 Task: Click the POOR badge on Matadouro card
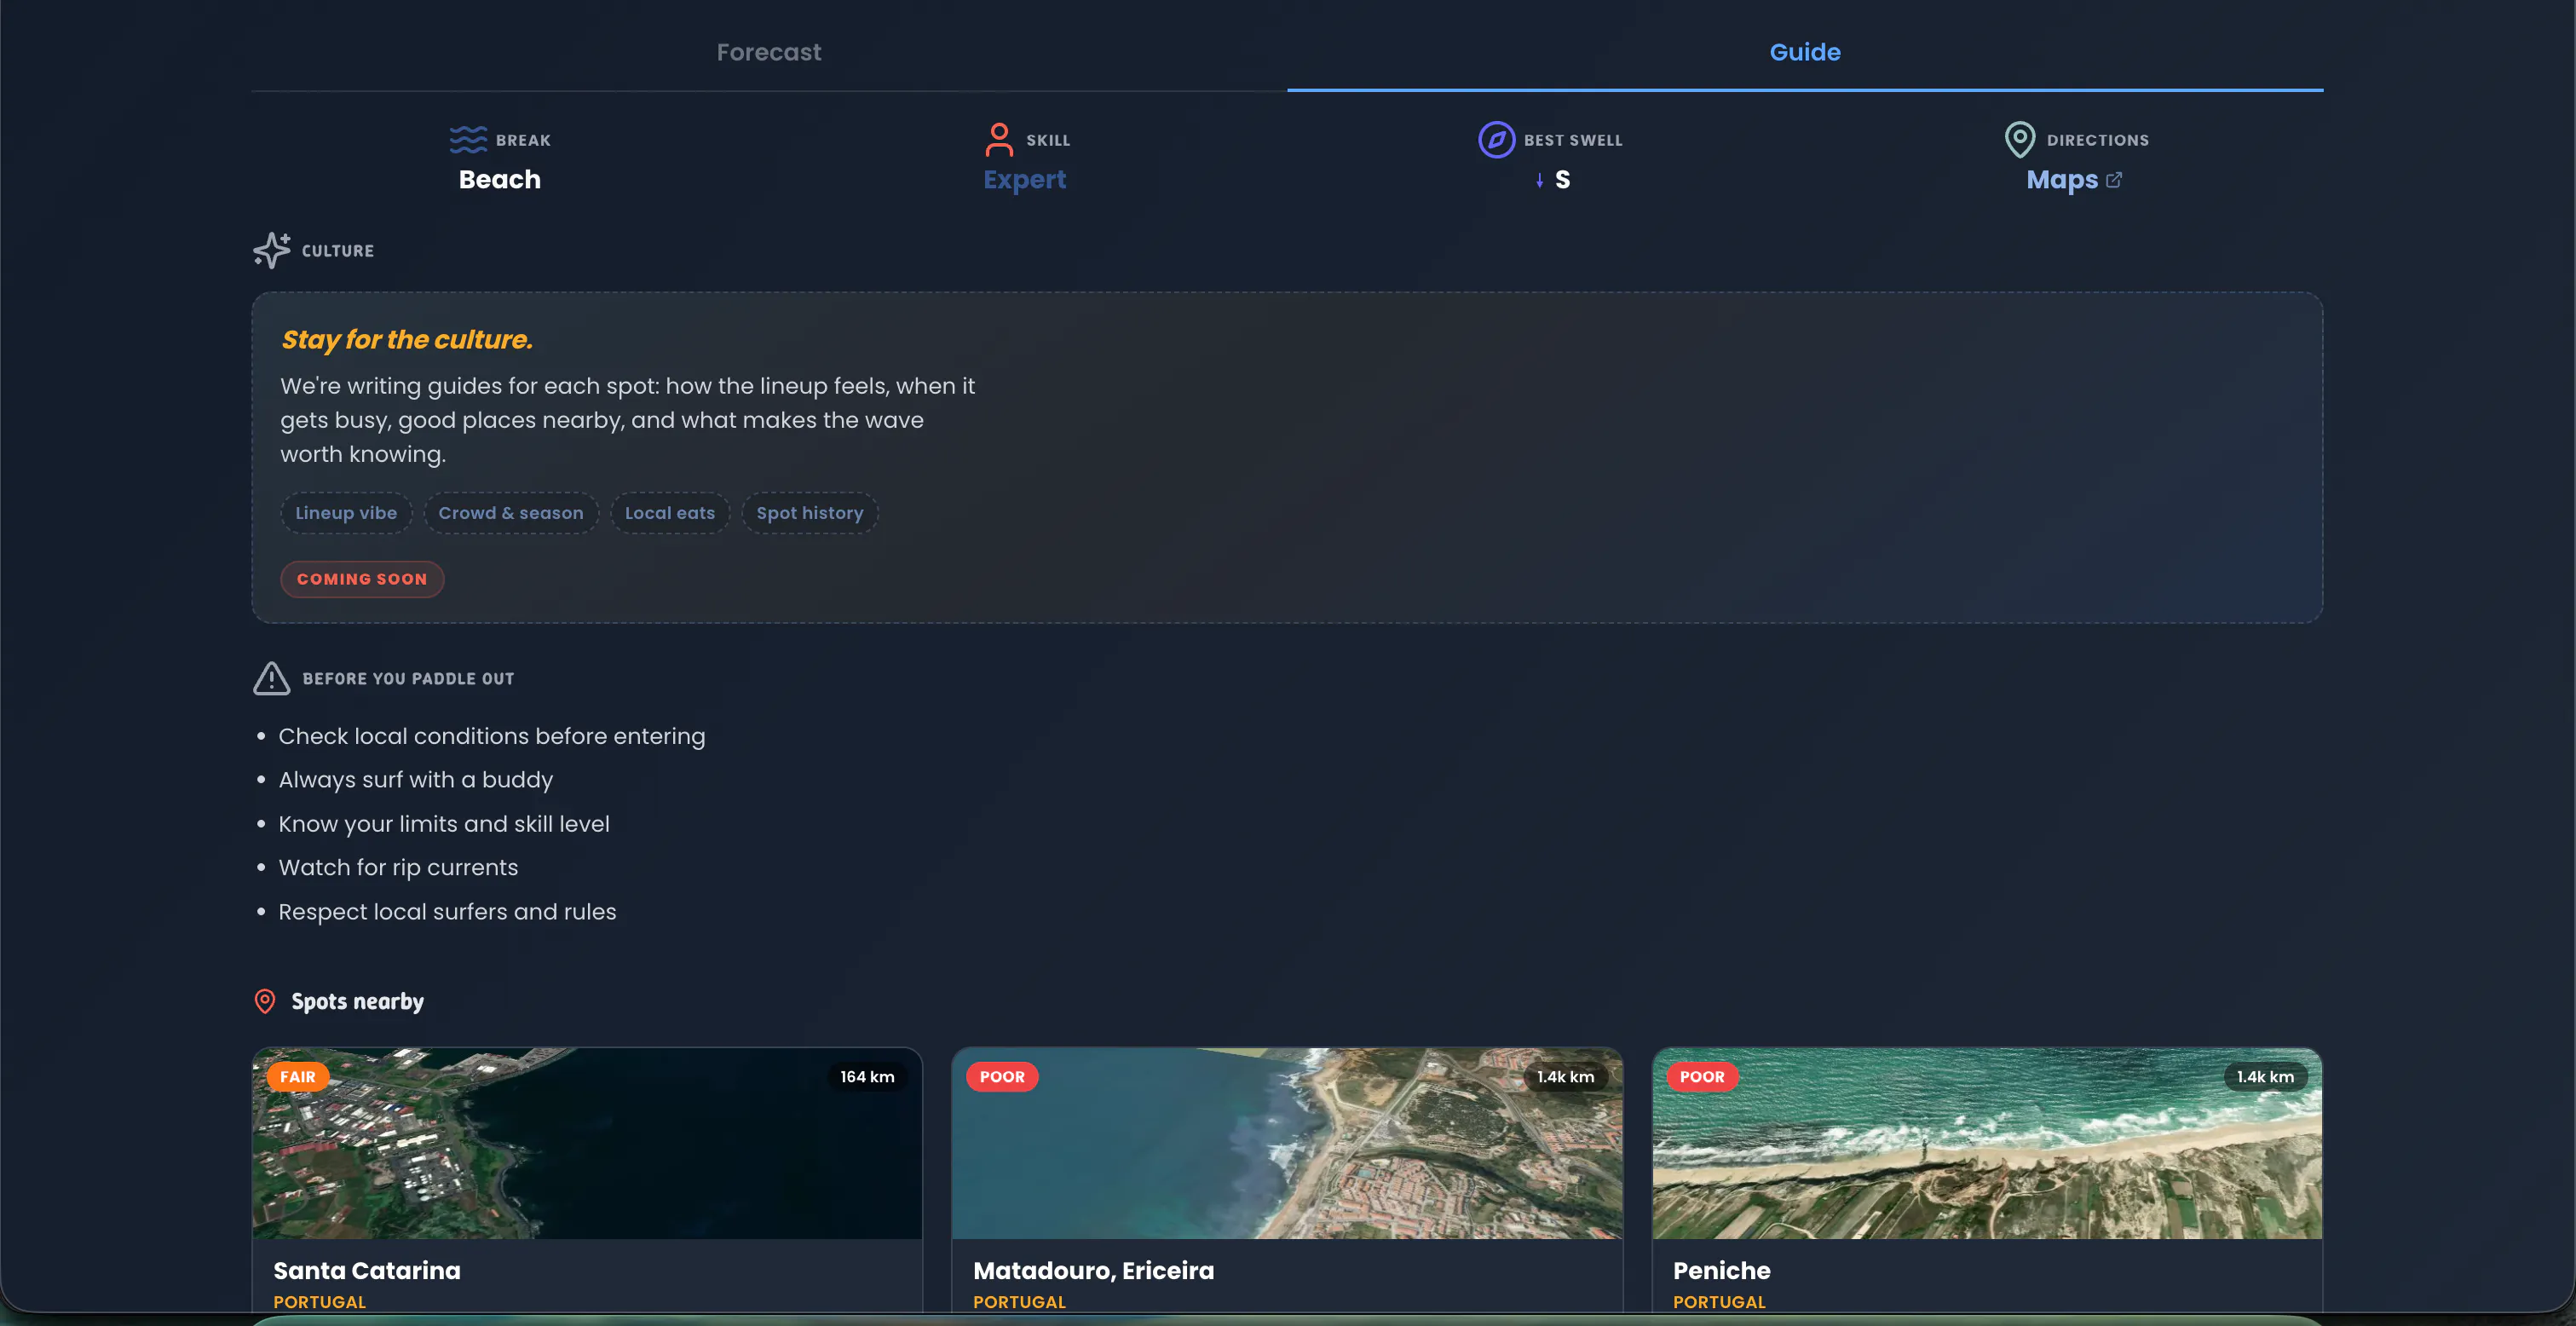tap(1002, 1077)
